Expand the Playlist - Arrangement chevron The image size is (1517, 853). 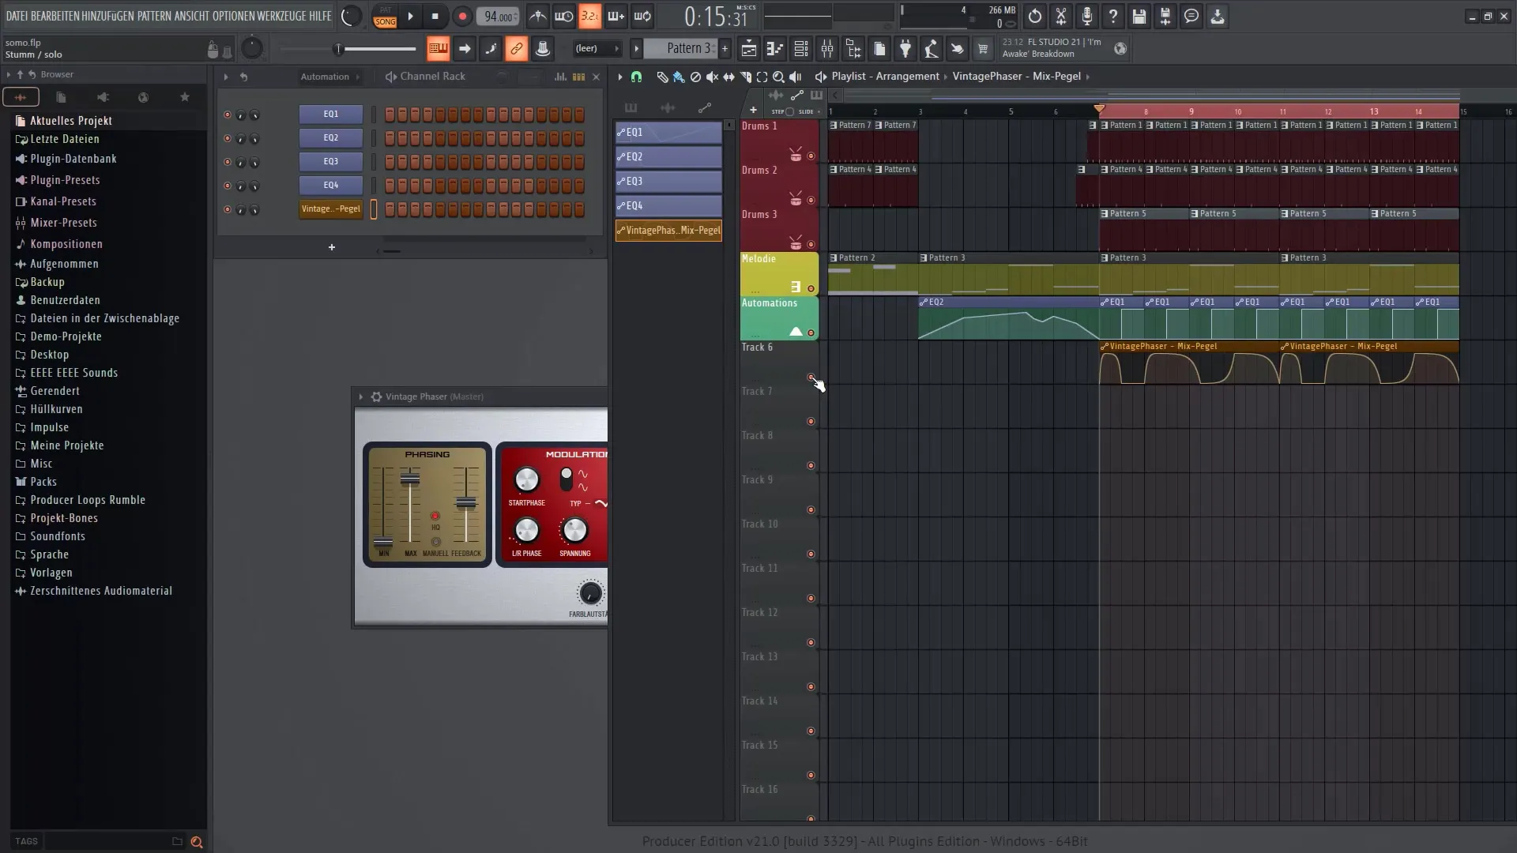947,77
